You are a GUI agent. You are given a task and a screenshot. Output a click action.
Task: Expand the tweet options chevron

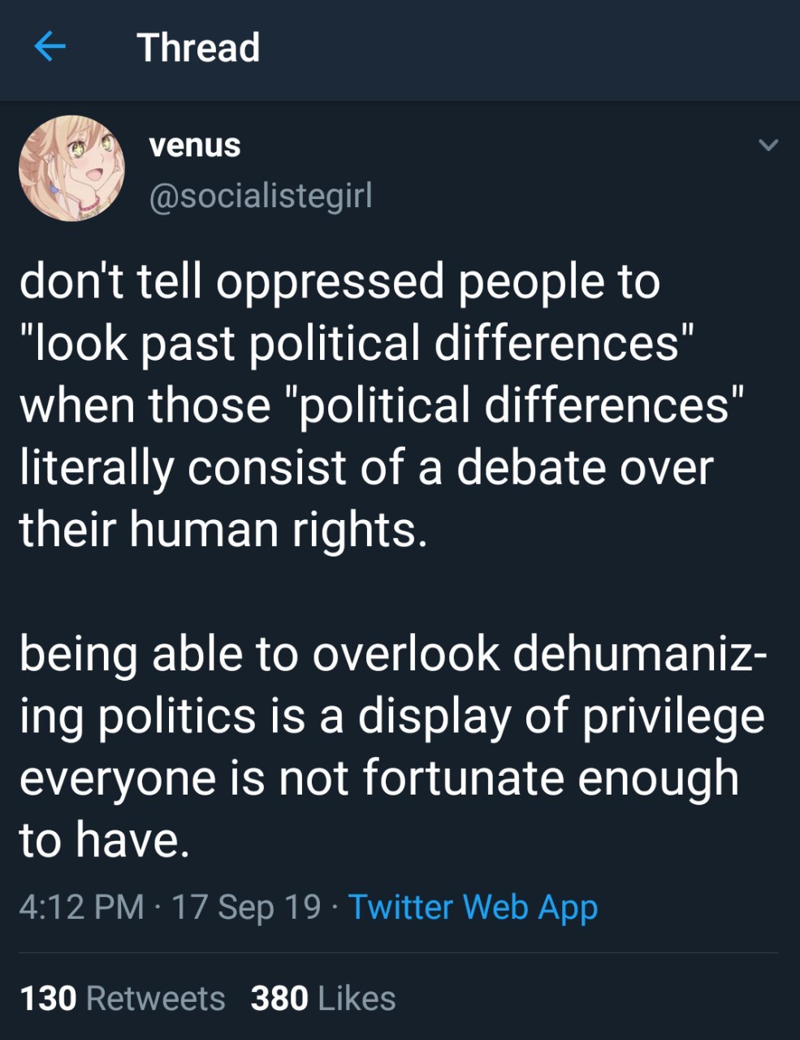(x=768, y=146)
